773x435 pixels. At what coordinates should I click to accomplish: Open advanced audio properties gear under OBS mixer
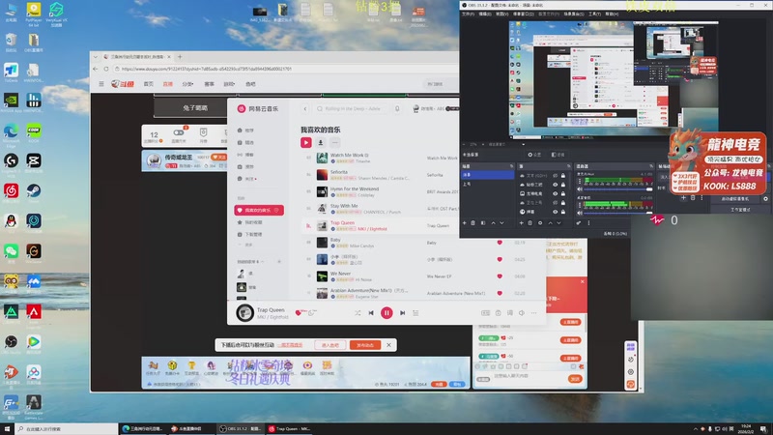click(579, 223)
